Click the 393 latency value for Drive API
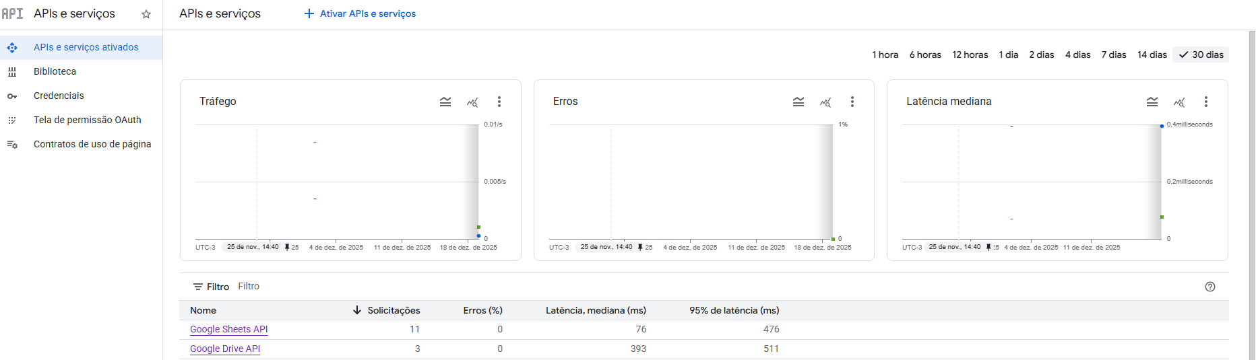Screen dimensions: 1256x360 point(638,349)
